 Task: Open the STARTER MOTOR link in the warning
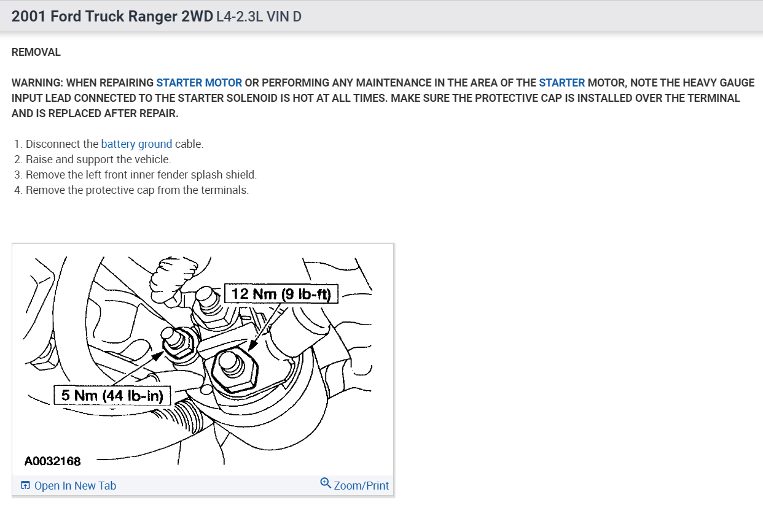pos(199,83)
